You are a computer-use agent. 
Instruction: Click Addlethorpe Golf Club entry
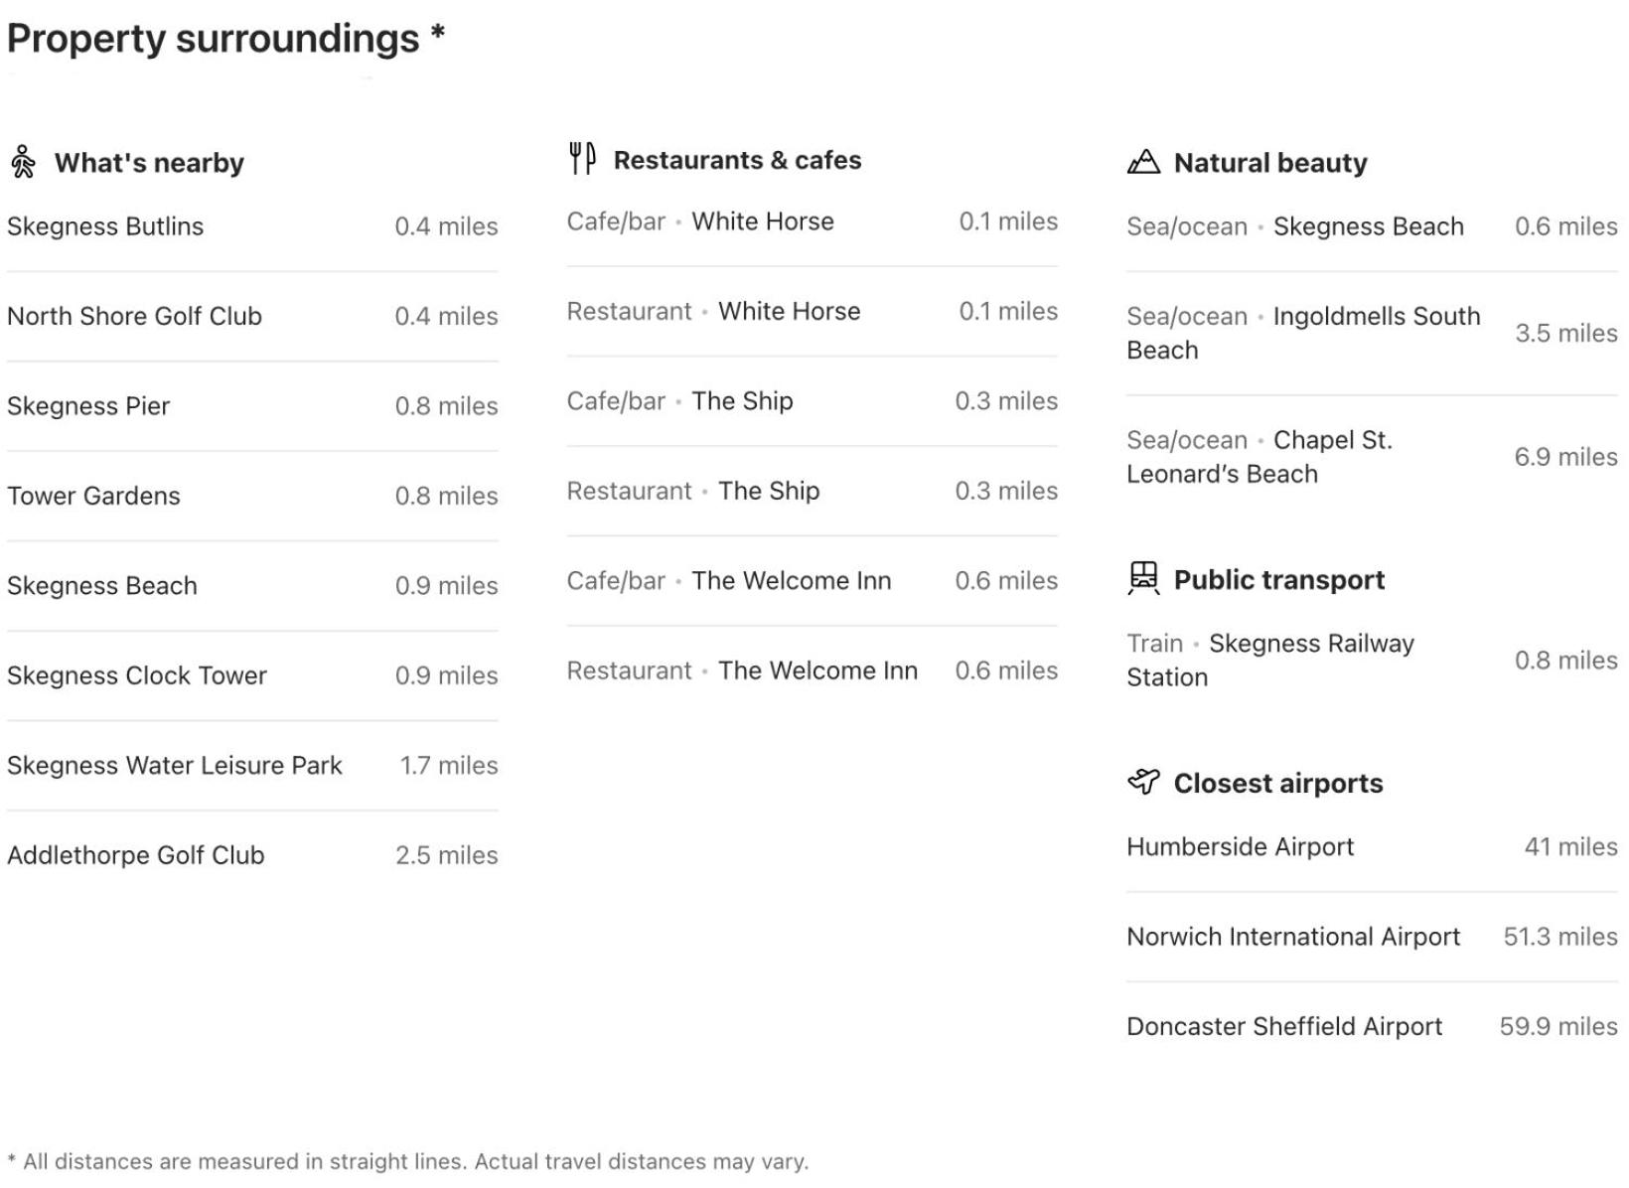pyautogui.click(x=252, y=855)
